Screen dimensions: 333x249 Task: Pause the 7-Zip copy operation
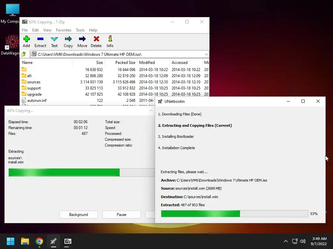coord(122,215)
